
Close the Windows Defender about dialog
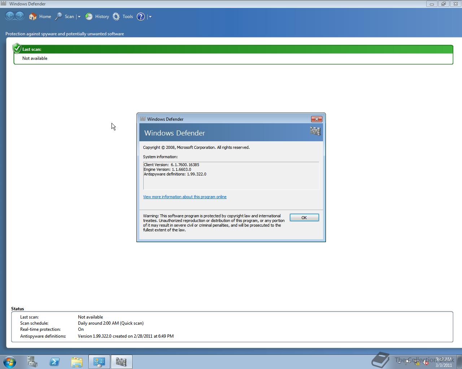coord(317,119)
